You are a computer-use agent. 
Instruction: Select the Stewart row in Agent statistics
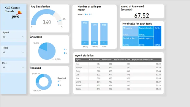coord(118,85)
